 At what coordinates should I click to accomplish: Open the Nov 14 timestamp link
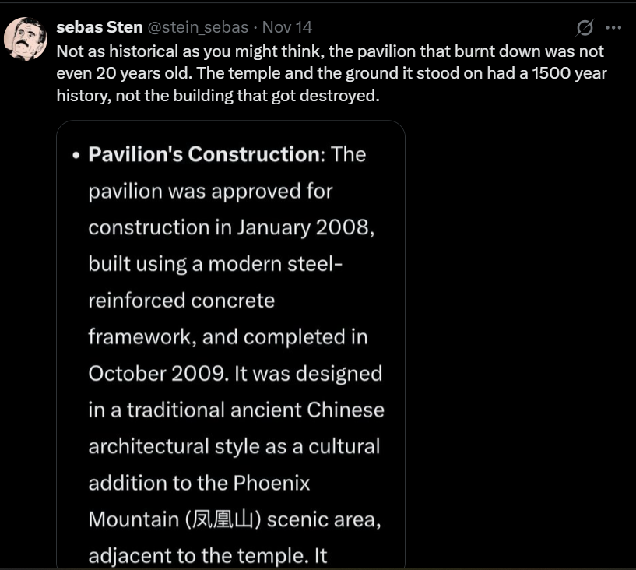(287, 27)
